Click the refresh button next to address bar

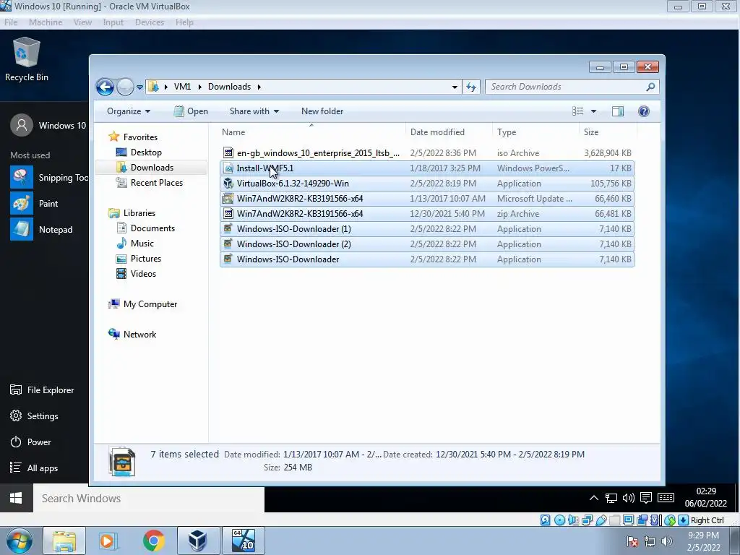[x=471, y=87]
